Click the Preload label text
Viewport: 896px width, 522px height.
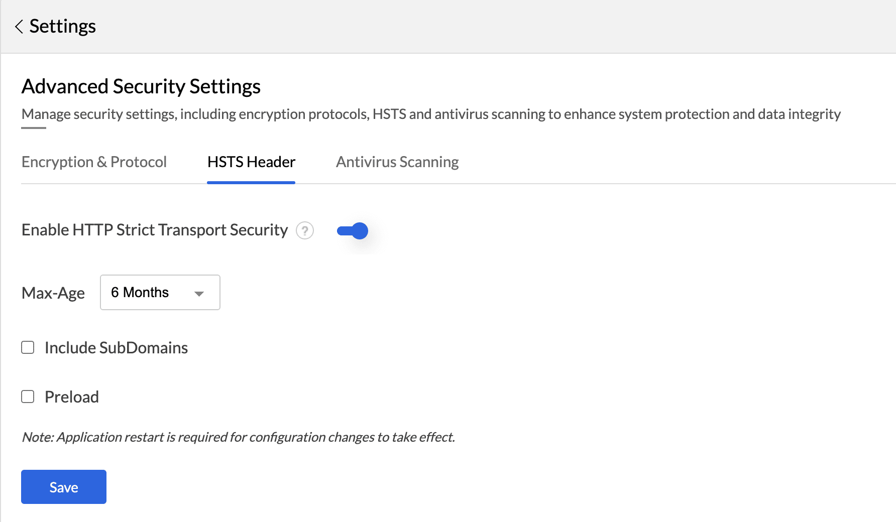click(x=72, y=397)
